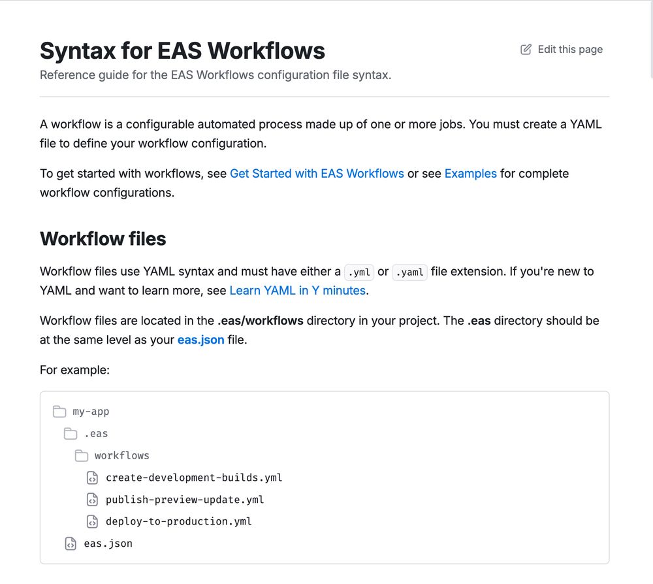The image size is (653, 584).
Task: Click the Syntax for EAS Workflows heading
Action: [x=182, y=51]
